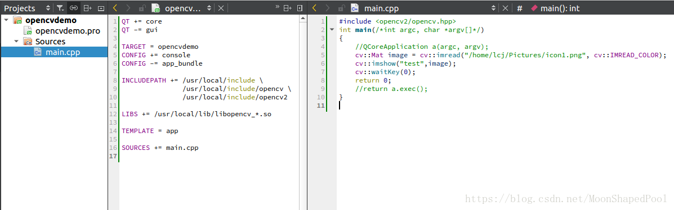The image size is (674, 210).
Task: Toggle write-lock icon in right editor
Action: (x=341, y=8)
